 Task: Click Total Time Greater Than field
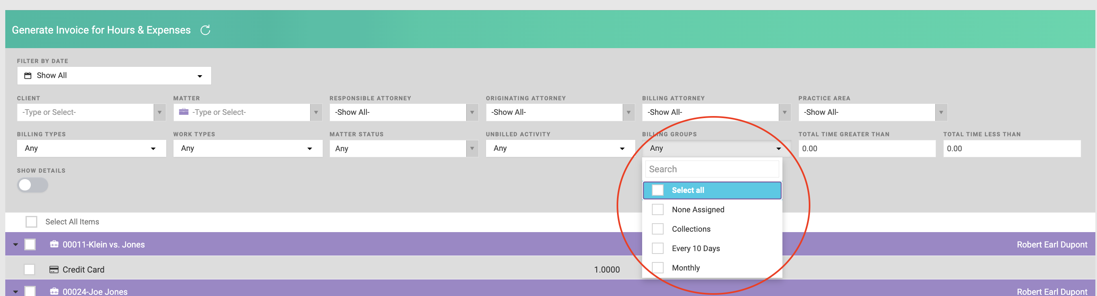867,149
